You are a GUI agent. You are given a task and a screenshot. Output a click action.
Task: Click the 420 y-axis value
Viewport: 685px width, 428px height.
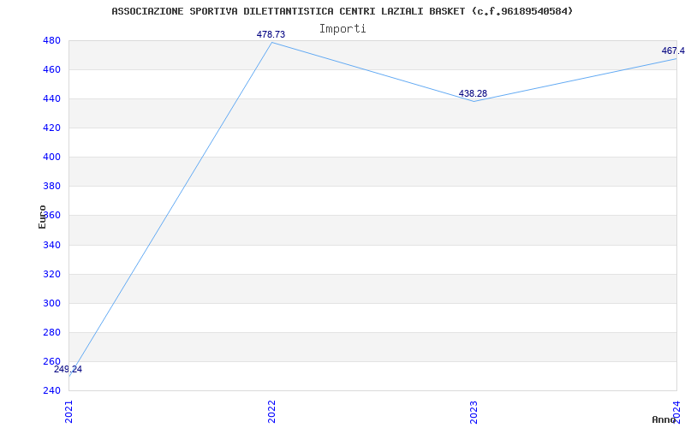[51, 128]
